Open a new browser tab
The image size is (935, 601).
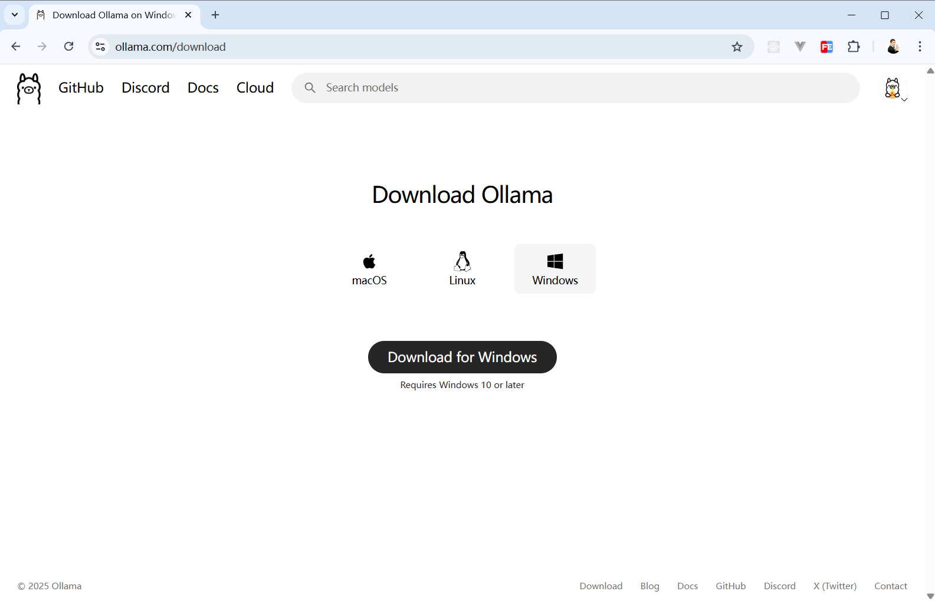215,15
